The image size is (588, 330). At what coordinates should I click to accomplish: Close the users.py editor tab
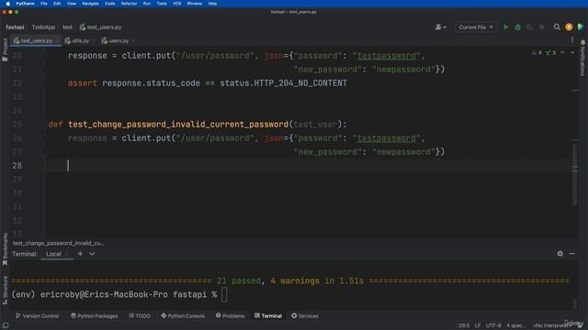tap(134, 40)
